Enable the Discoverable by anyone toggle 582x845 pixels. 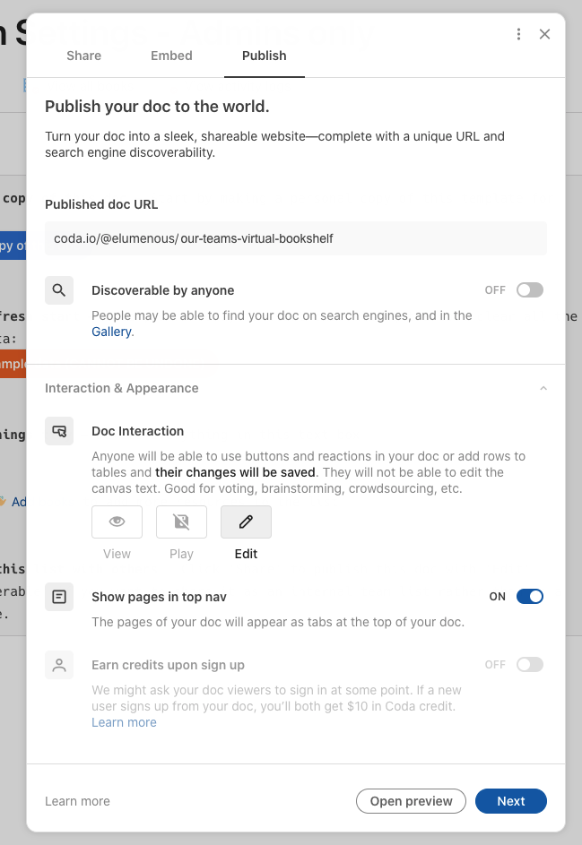[529, 290]
